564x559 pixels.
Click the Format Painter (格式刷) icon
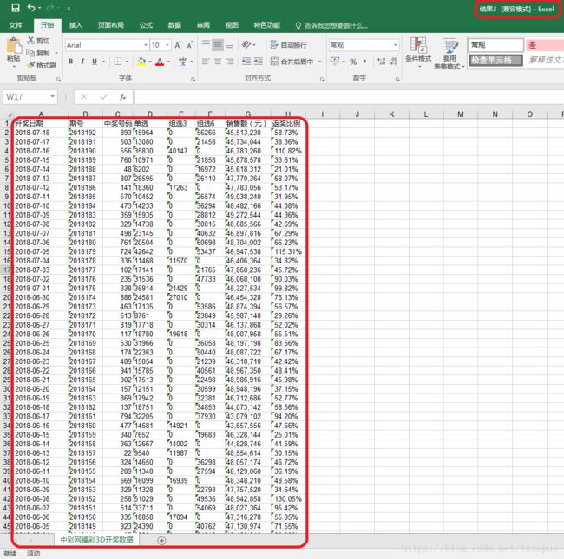[30, 65]
